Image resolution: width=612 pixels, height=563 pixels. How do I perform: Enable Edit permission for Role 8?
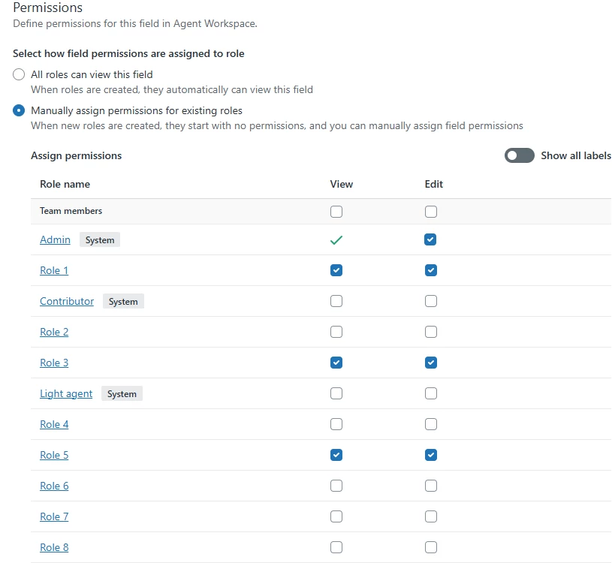tap(431, 547)
